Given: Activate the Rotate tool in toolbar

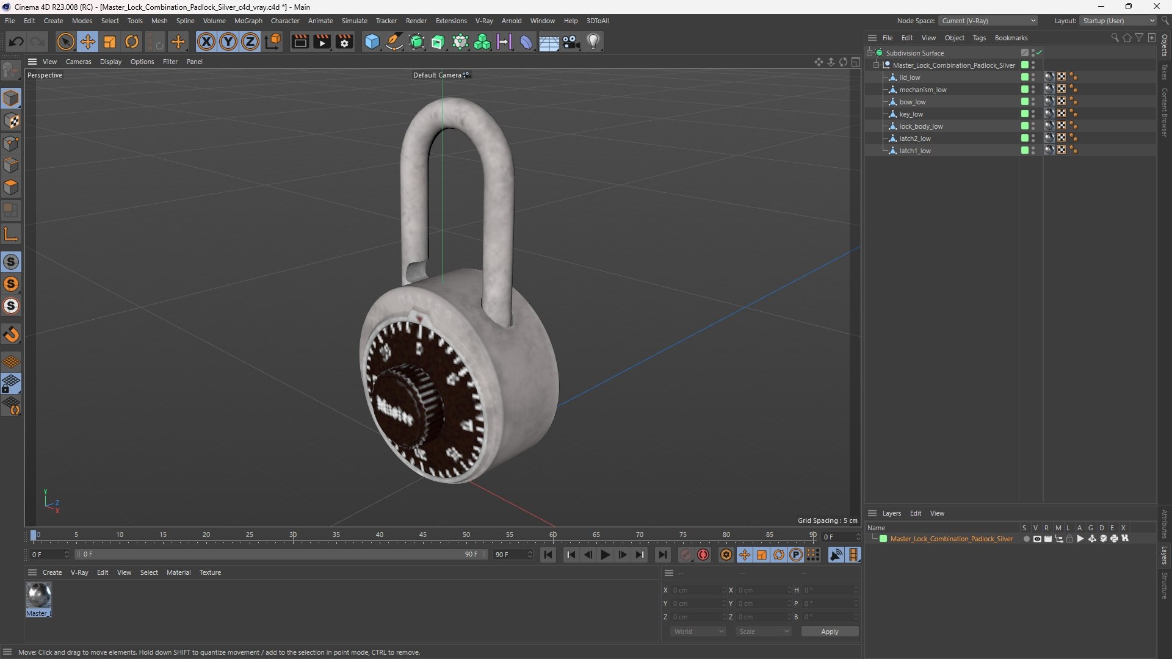Looking at the screenshot, I should (x=132, y=41).
